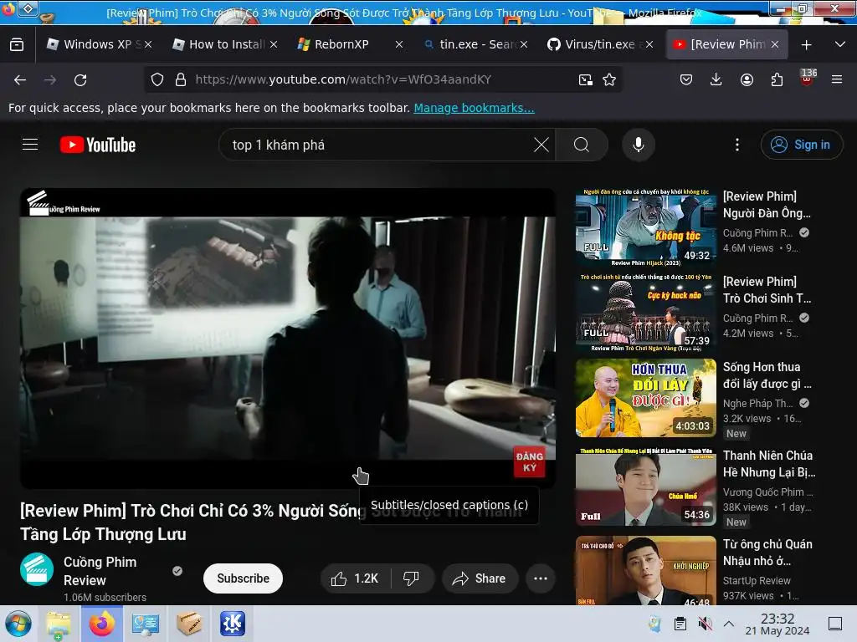Like the video with thumbs-up 1.2K
Image resolution: width=857 pixels, height=642 pixels.
pos(355,578)
